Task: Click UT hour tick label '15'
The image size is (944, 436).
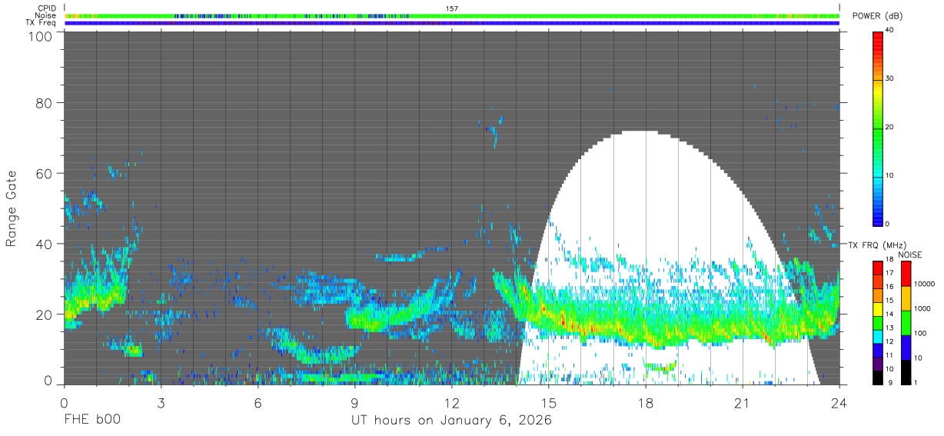Action: (x=549, y=403)
